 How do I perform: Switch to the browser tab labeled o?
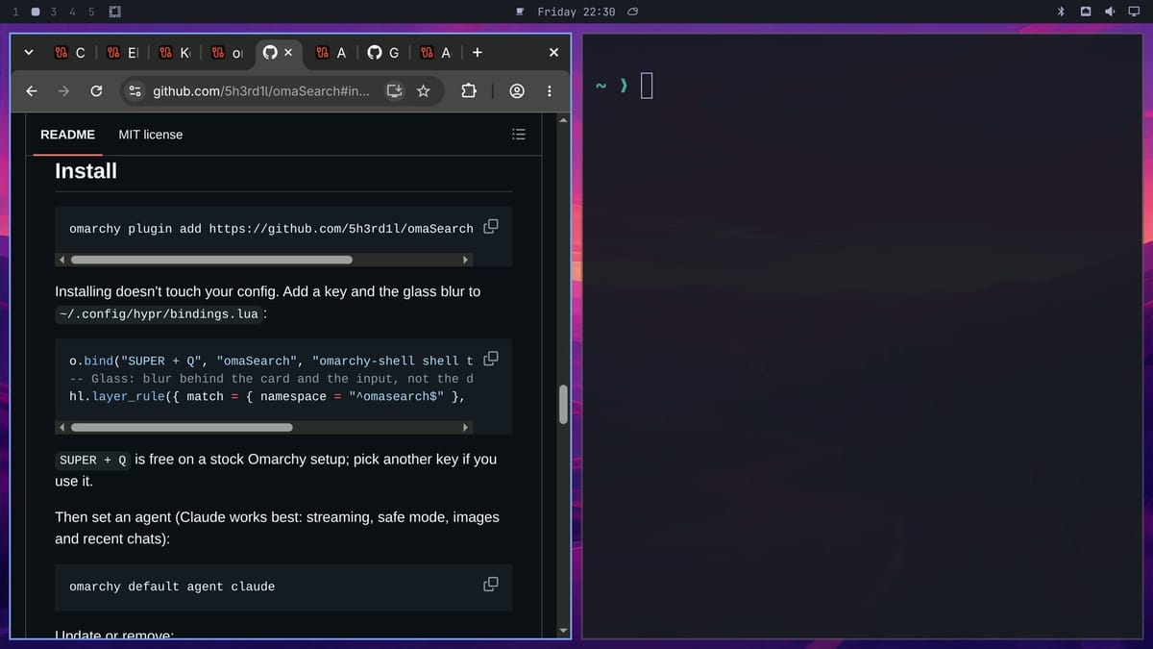coord(227,53)
